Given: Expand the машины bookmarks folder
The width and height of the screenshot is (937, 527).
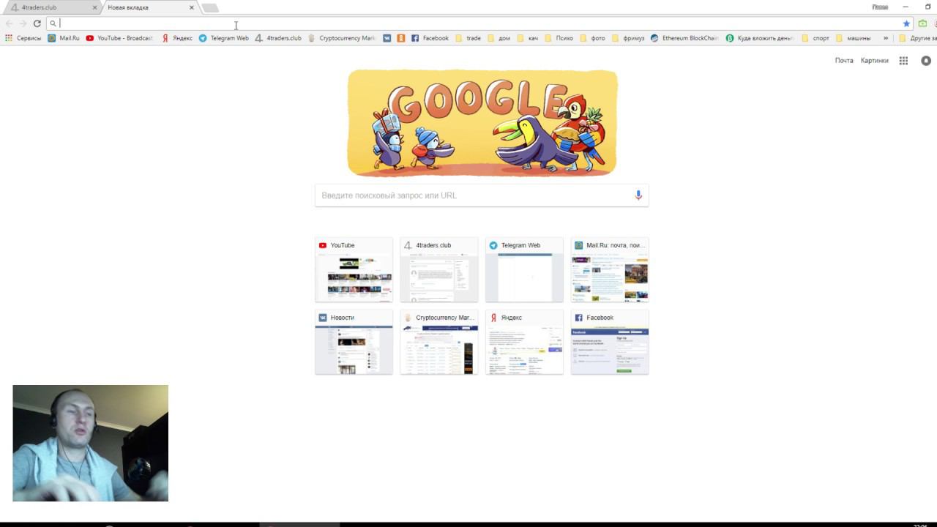Looking at the screenshot, I should tap(853, 38).
